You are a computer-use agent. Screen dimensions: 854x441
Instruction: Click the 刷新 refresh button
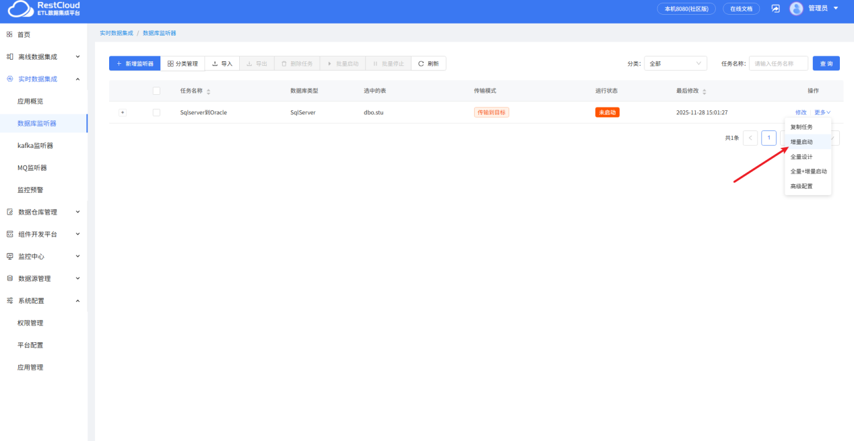point(428,63)
